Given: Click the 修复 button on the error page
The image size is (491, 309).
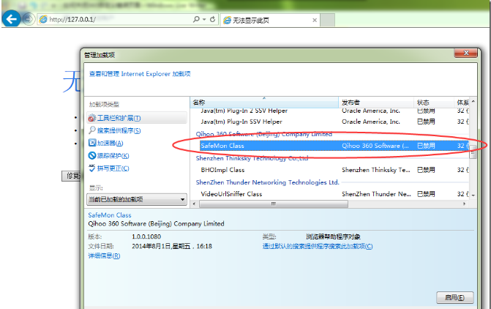Looking at the screenshot, I should click(72, 176).
